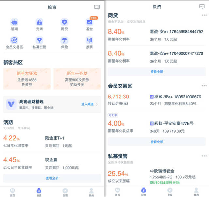Tap the 06月08日即将开始 notice
209x197 pixels.
pyautogui.click(x=165, y=182)
